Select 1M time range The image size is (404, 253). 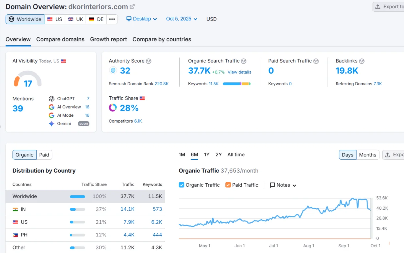tap(182, 155)
